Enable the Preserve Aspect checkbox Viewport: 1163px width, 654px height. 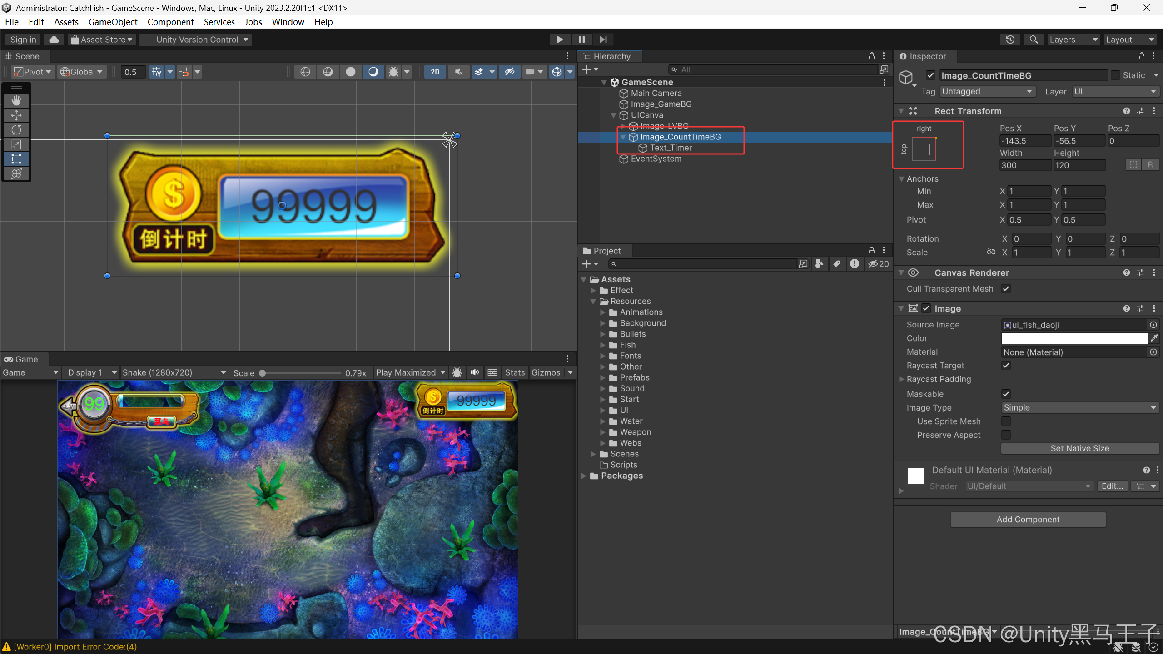click(x=1006, y=435)
